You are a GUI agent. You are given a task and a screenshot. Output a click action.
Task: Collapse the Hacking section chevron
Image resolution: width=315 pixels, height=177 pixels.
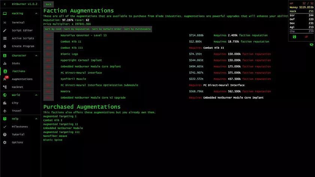tap(36, 13)
